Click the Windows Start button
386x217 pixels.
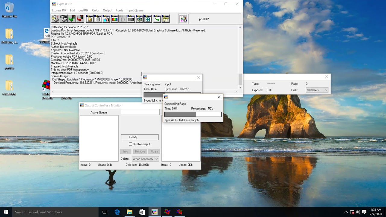(x=6, y=212)
